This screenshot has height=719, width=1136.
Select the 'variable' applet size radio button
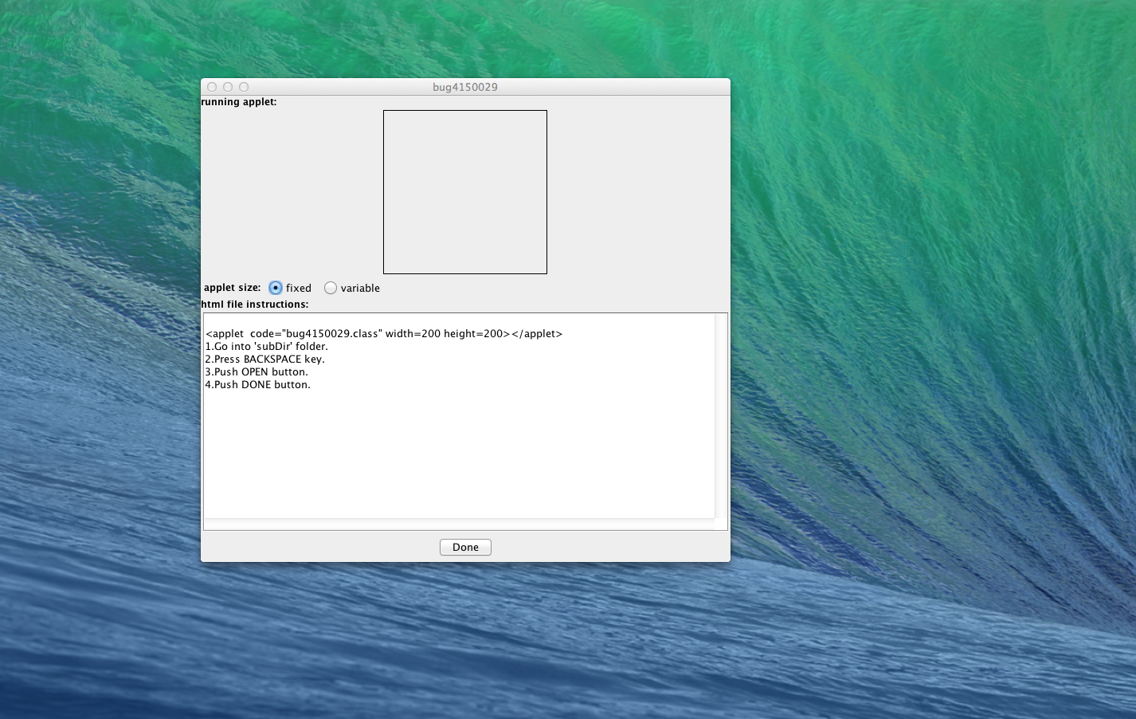(x=331, y=288)
